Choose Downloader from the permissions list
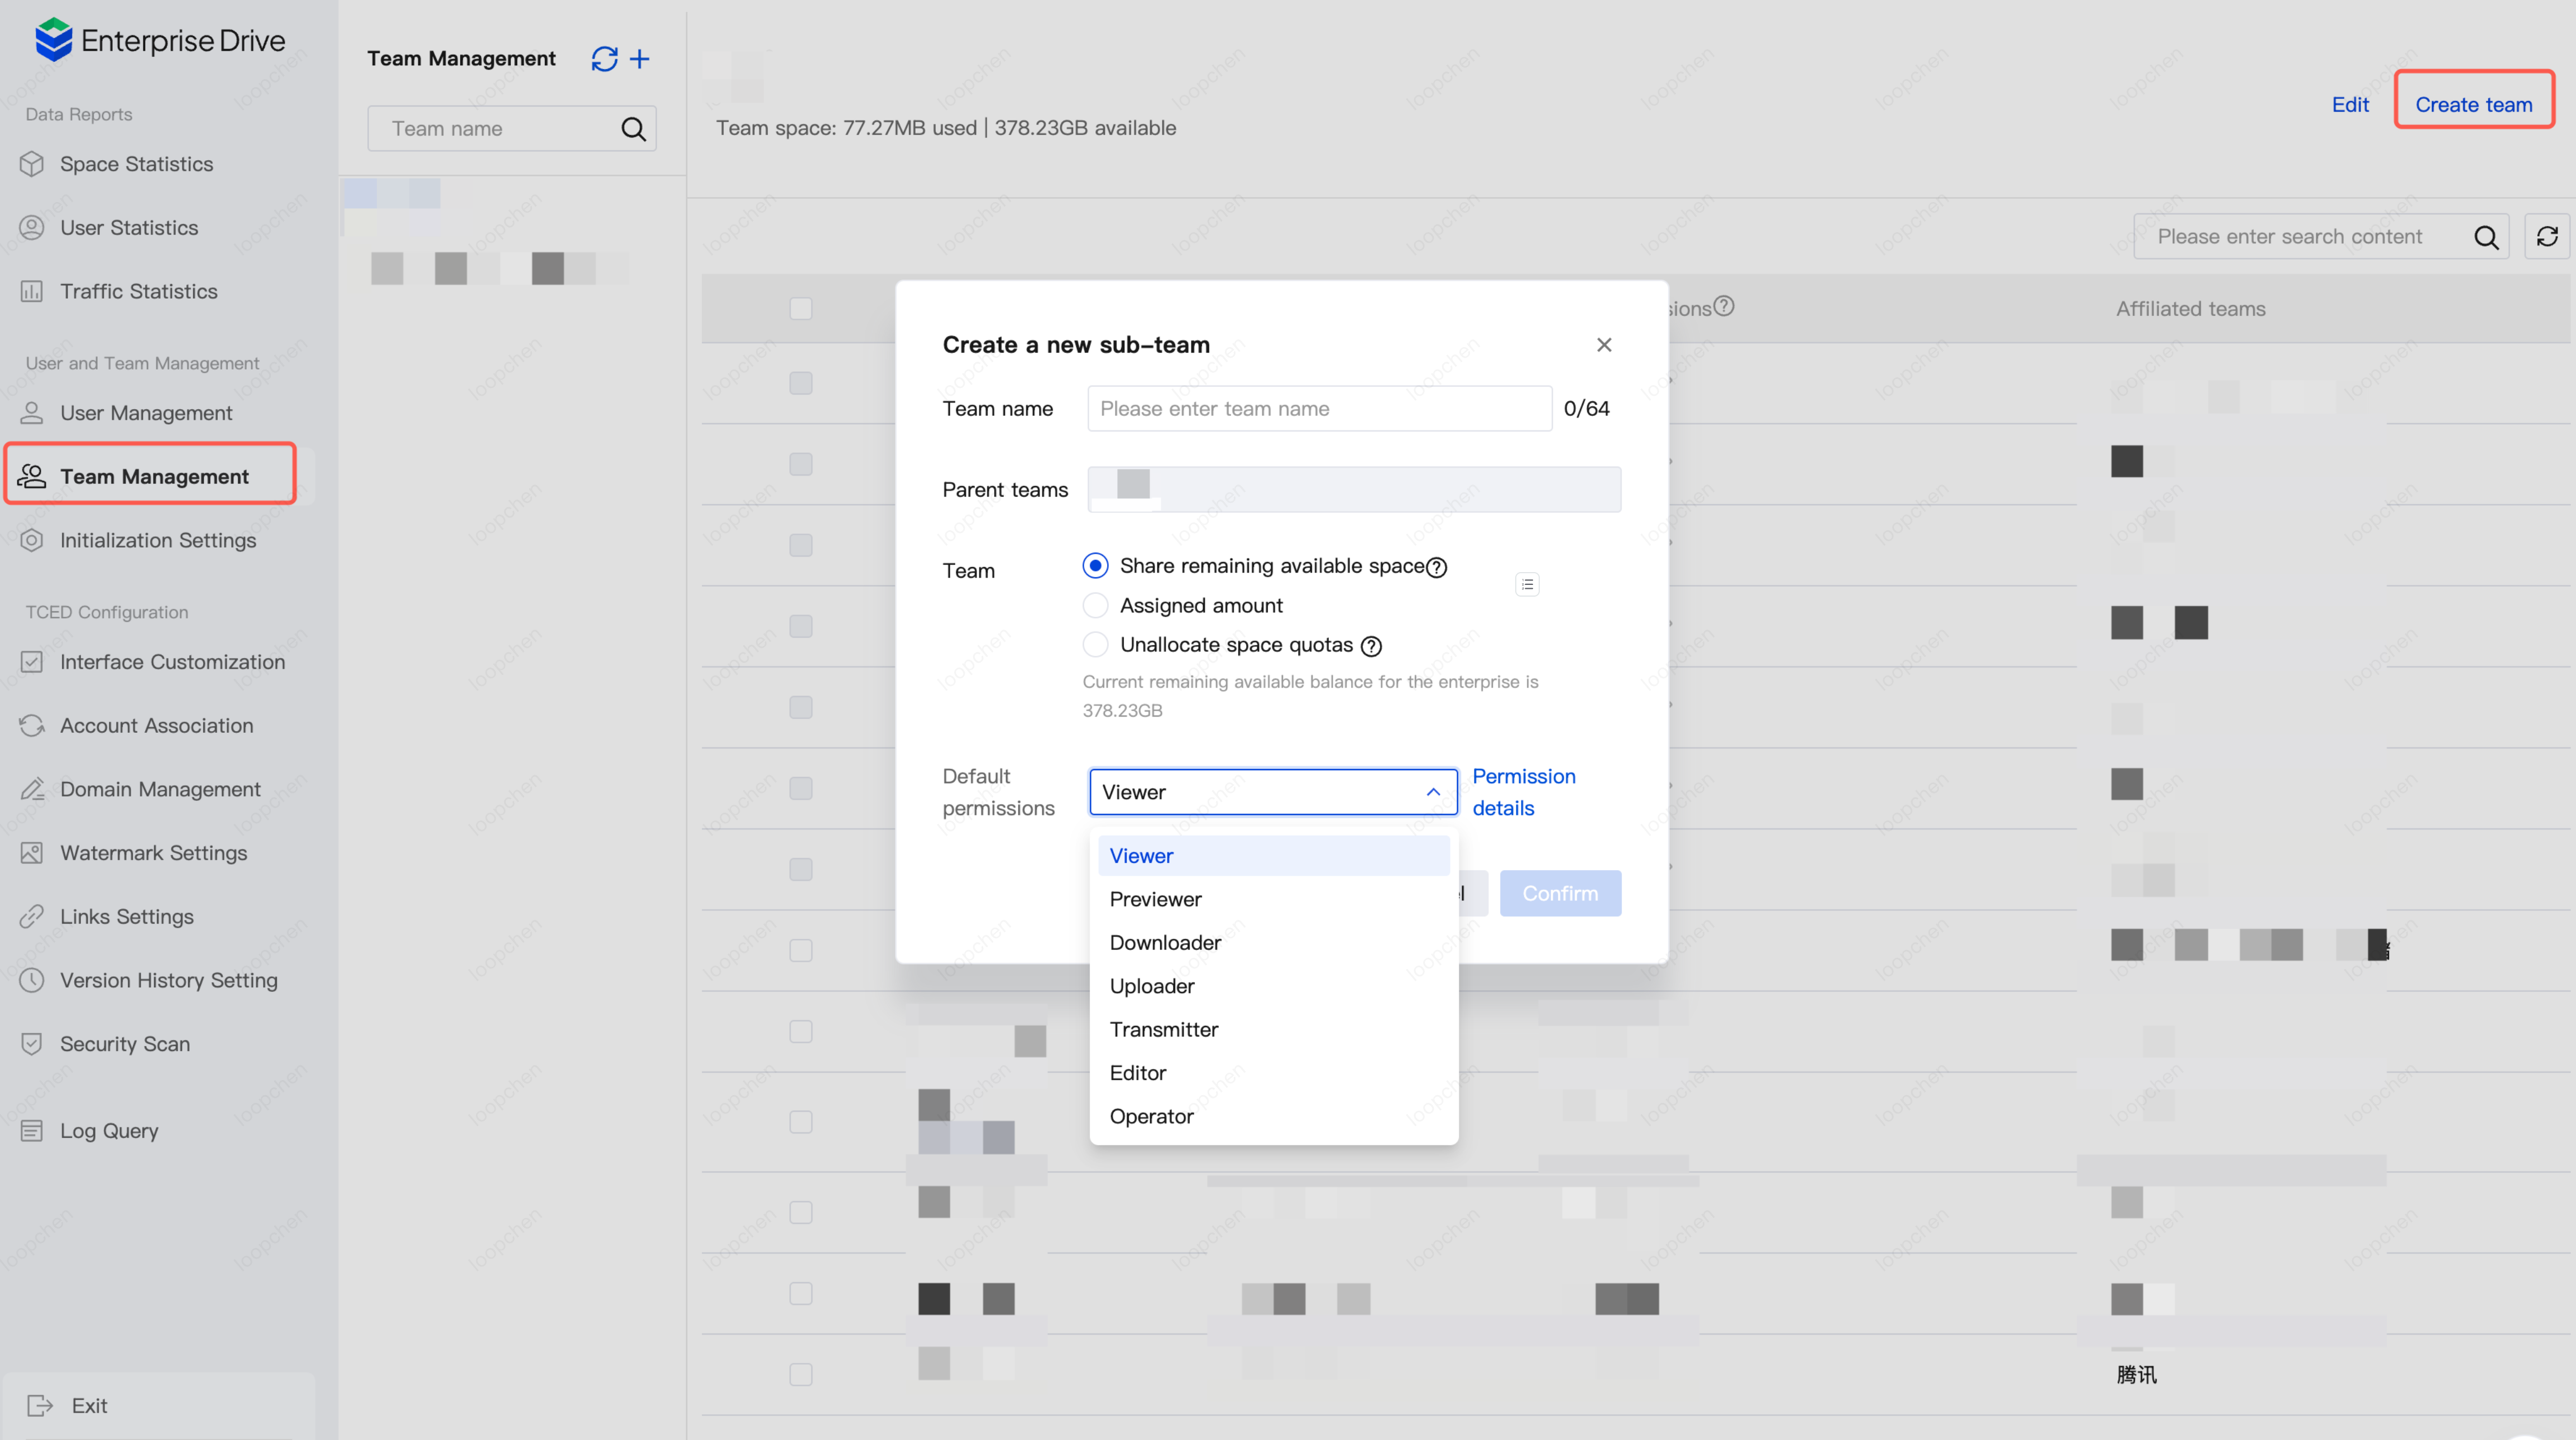This screenshot has width=2576, height=1440. (x=1165, y=943)
